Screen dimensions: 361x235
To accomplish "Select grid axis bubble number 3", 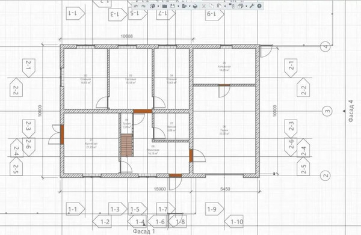I will (x=327, y=111).
